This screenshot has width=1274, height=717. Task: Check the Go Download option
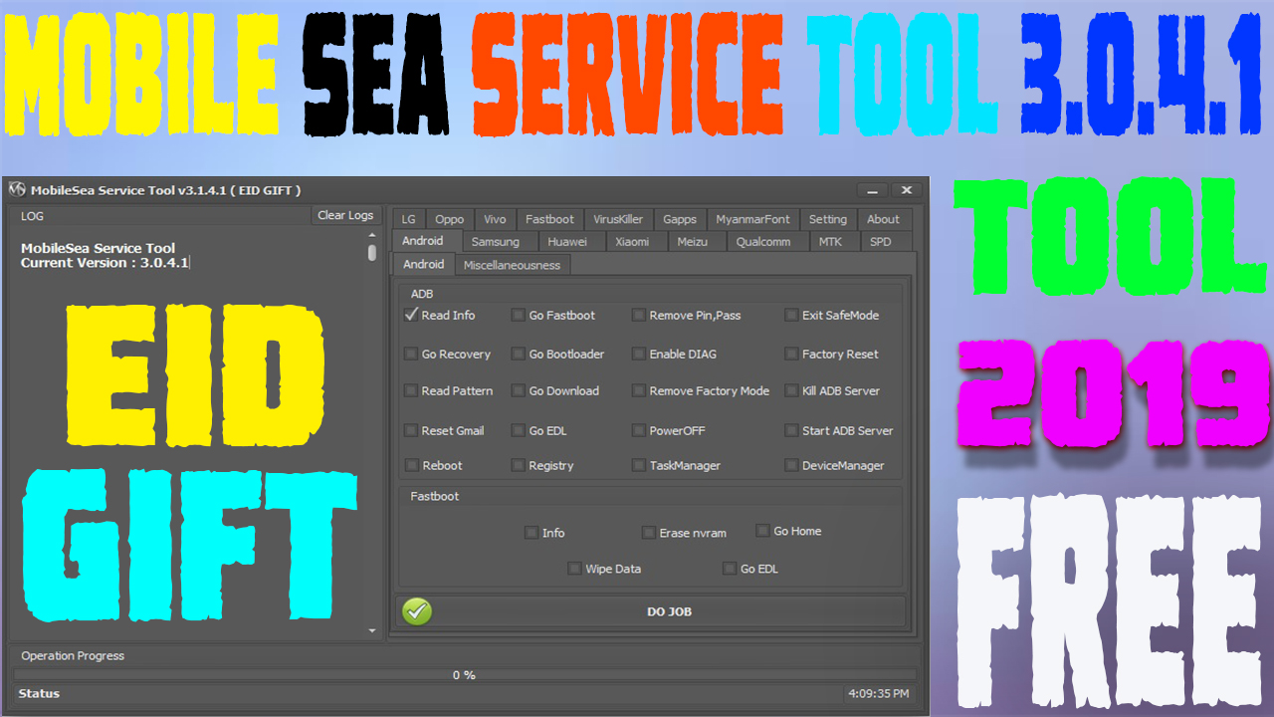point(519,390)
